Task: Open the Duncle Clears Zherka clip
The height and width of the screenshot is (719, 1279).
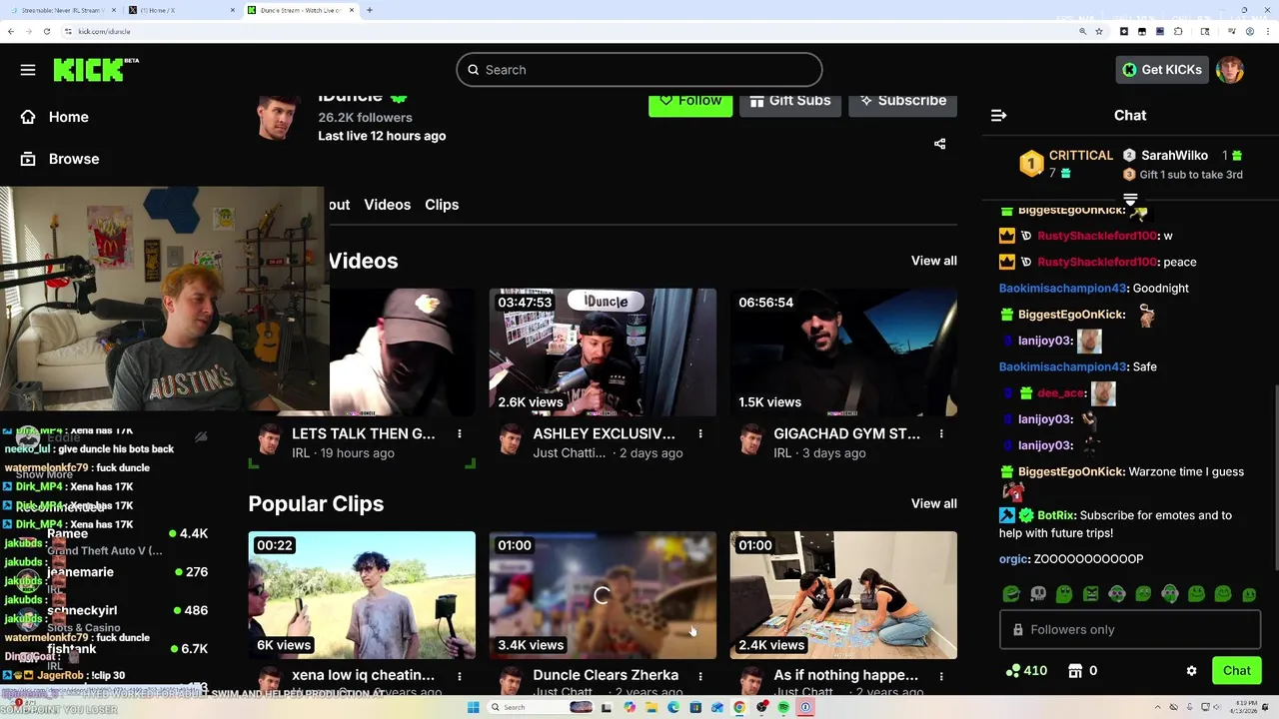Action: click(603, 595)
